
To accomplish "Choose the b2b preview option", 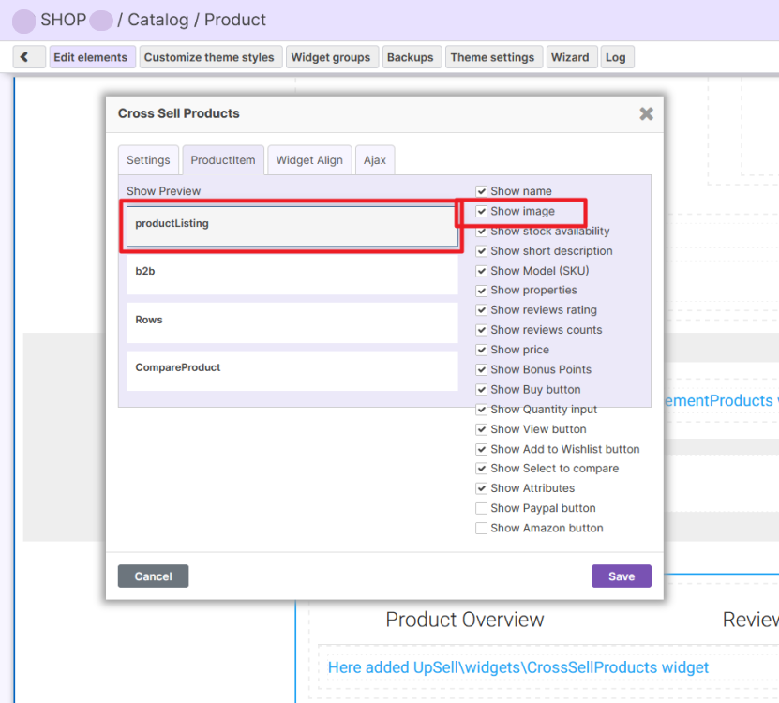I will pos(292,272).
